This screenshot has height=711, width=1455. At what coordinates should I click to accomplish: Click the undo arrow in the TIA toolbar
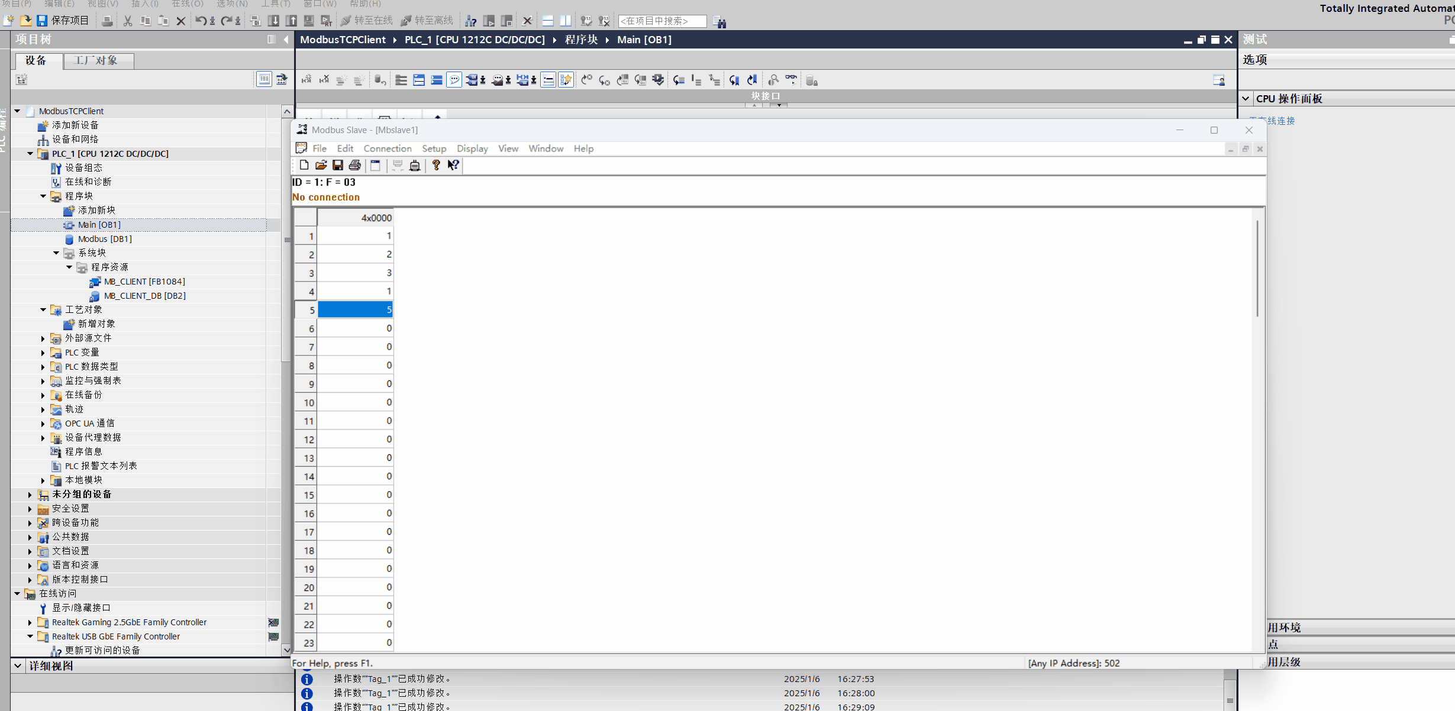pos(201,21)
